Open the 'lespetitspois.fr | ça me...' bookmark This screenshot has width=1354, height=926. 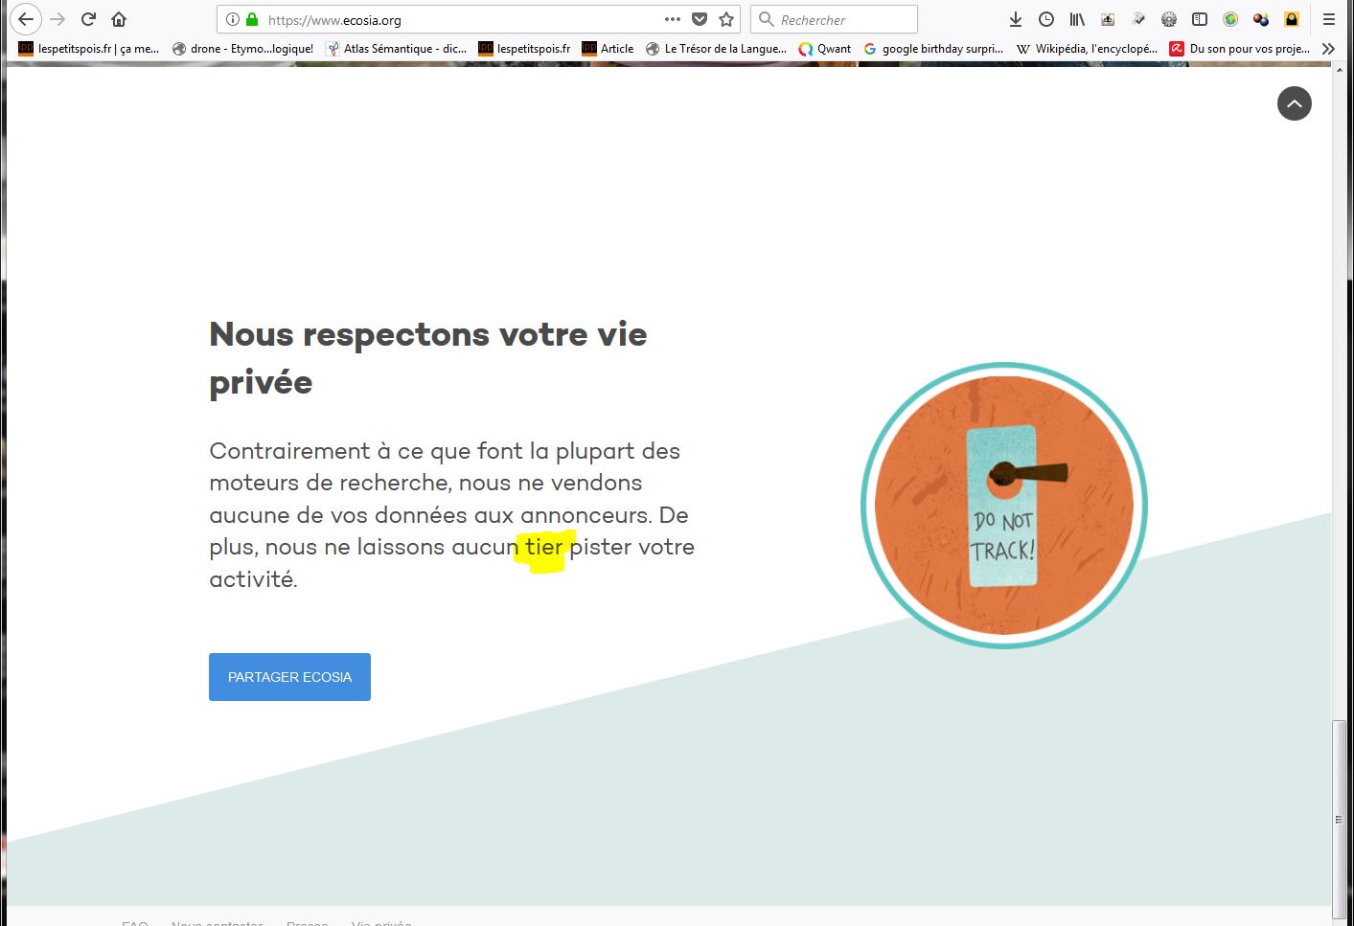click(89, 49)
